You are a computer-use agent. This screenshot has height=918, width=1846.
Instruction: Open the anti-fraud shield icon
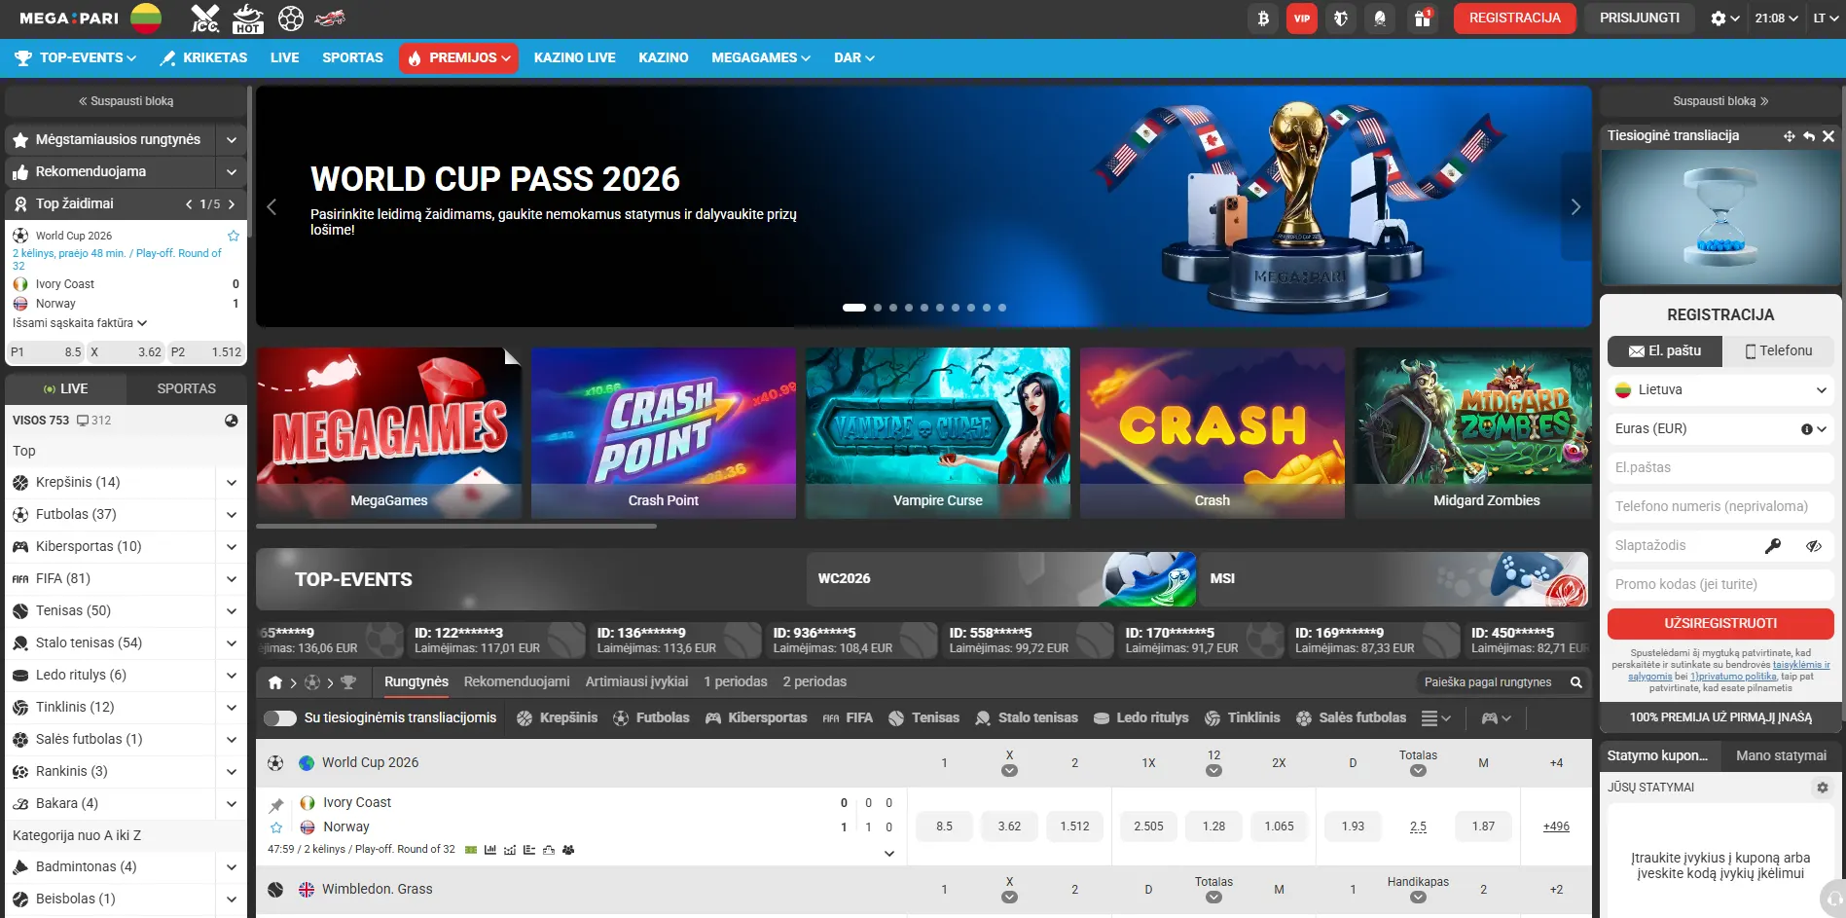click(1341, 18)
